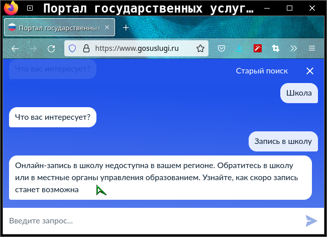Click the padlock site info icon
Viewport: 327px width, 237px height.
pos(86,48)
